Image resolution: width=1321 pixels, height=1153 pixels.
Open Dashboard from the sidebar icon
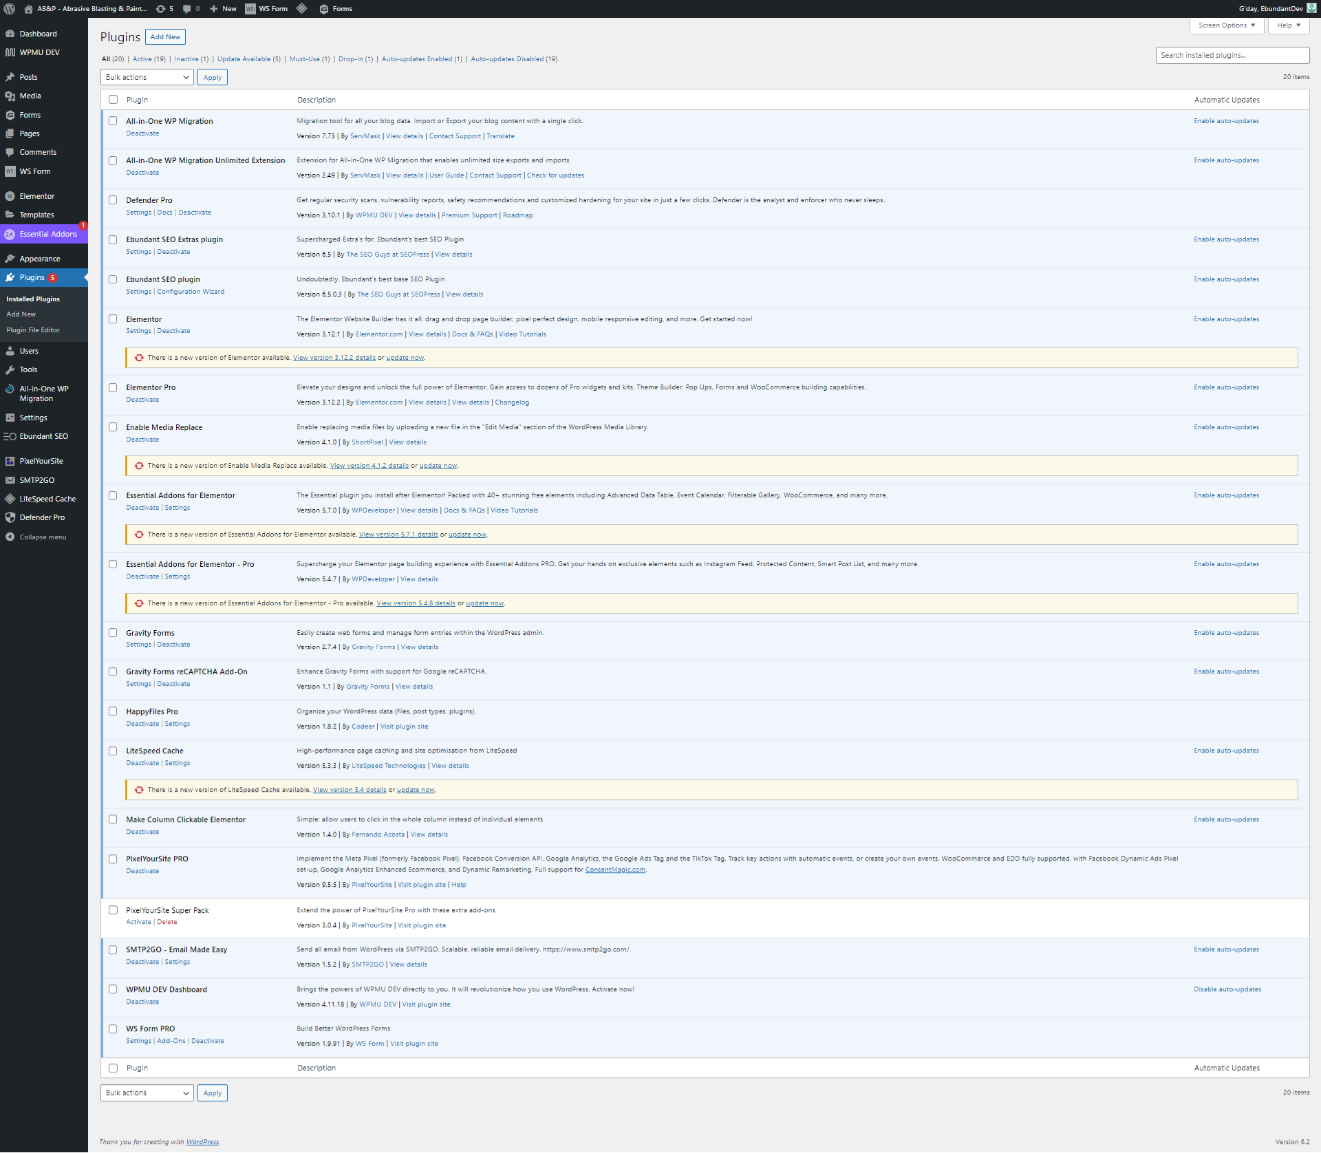(x=10, y=34)
